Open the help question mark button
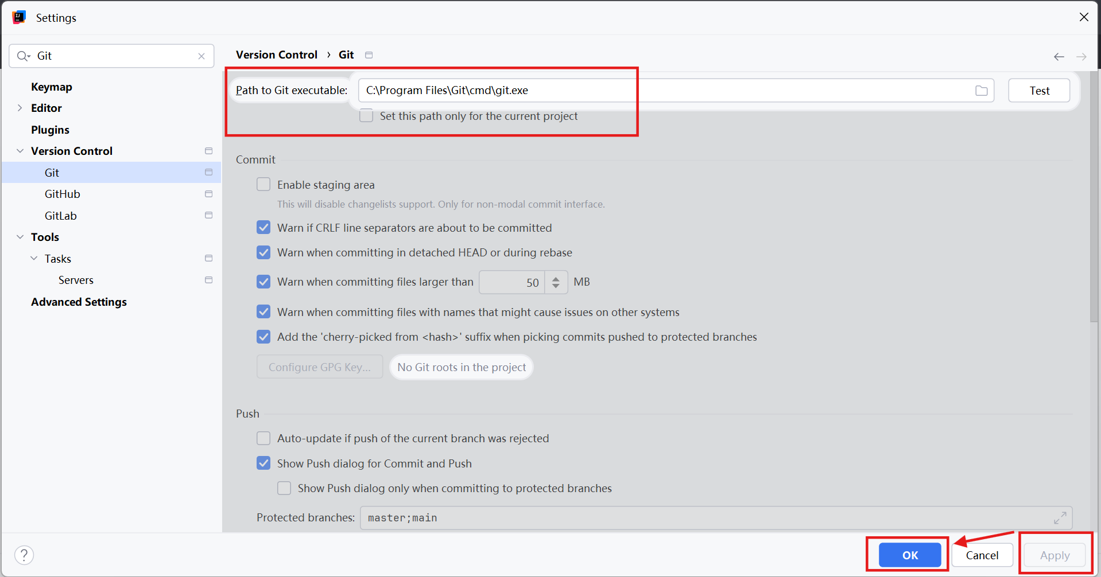The image size is (1101, 577). tap(24, 555)
